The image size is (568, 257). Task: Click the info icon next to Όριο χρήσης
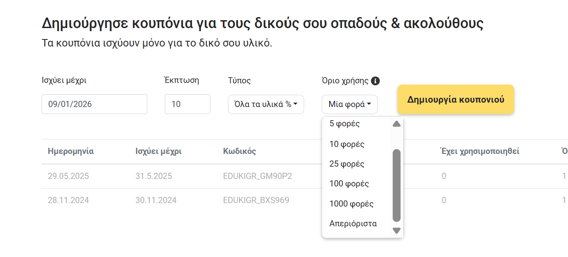[375, 81]
